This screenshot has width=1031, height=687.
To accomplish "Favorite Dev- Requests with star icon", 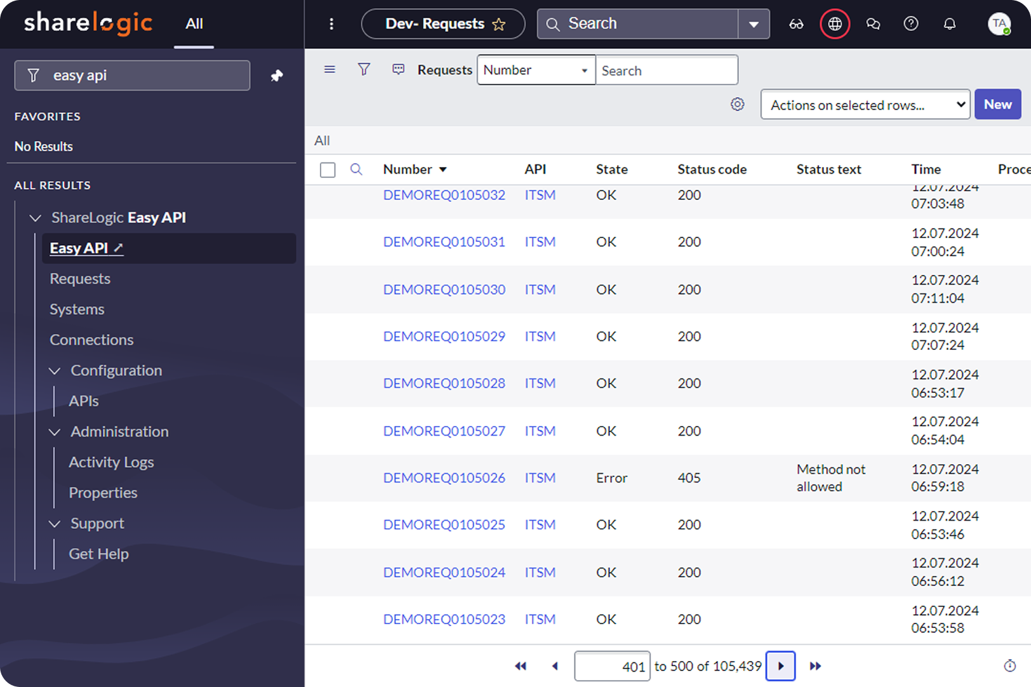I will (x=499, y=25).
